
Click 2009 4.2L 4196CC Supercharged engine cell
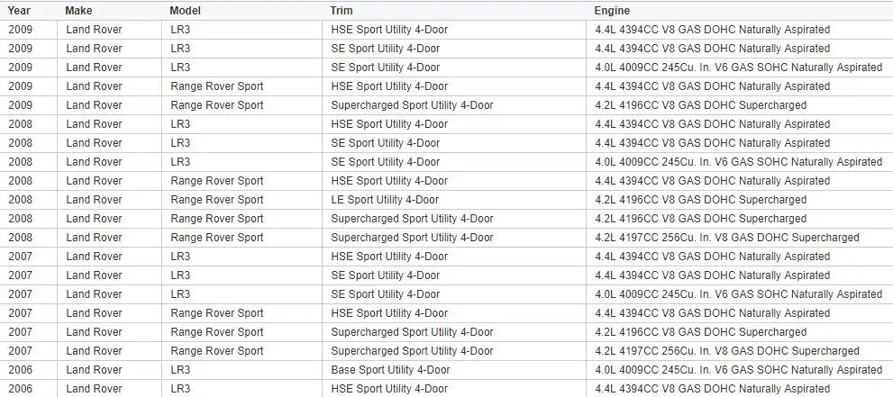point(739,105)
